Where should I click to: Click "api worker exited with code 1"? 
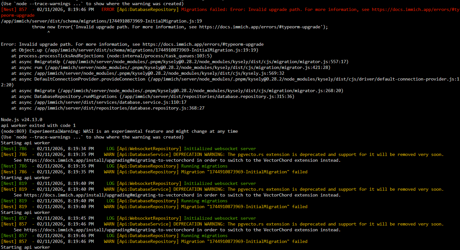[x=38, y=126]
